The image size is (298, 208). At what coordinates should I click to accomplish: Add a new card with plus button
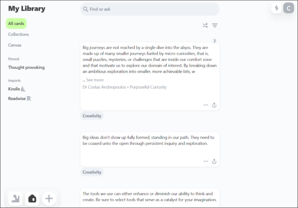[49, 199]
